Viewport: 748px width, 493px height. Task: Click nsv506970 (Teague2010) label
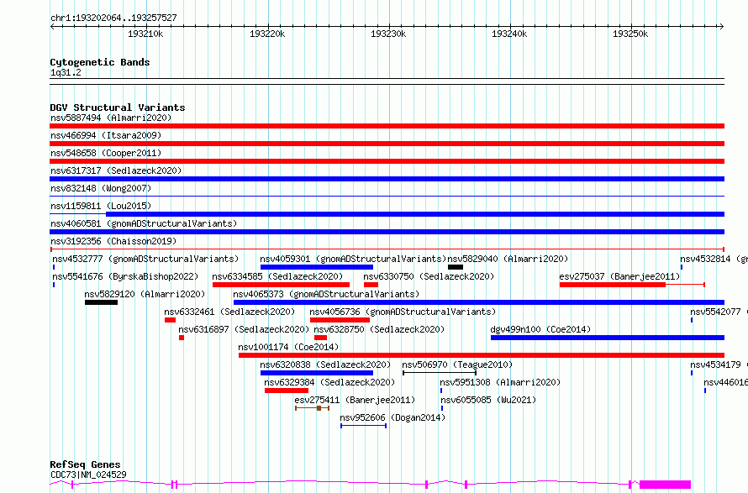tap(457, 365)
